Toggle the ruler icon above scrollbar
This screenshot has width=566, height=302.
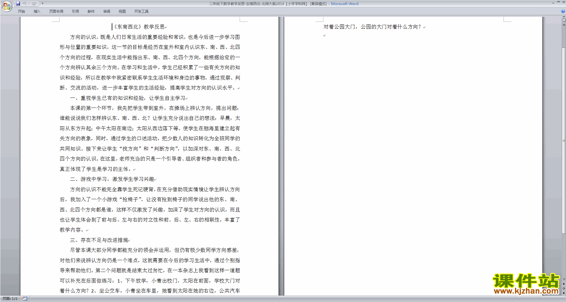564,20
